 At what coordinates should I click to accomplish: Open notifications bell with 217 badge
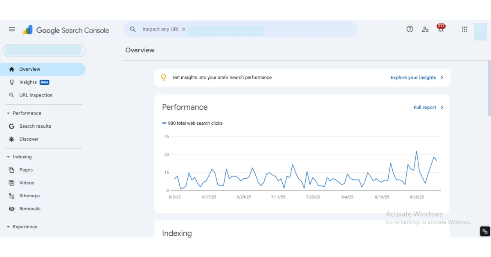[x=441, y=29]
